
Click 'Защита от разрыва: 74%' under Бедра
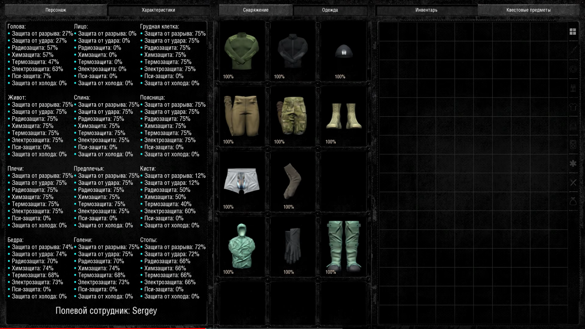pyautogui.click(x=42, y=247)
